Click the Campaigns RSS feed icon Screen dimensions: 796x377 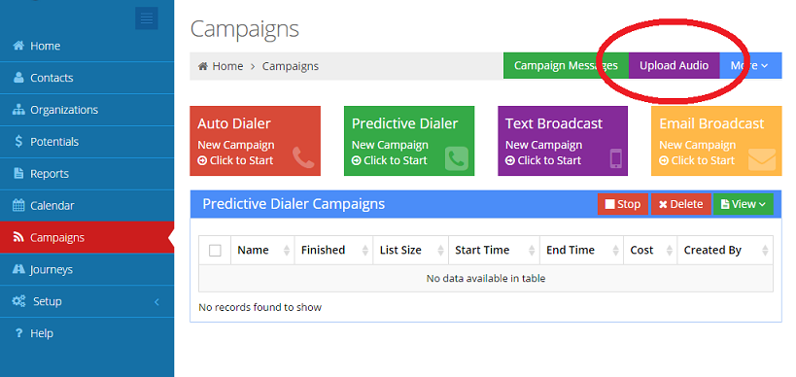[18, 237]
